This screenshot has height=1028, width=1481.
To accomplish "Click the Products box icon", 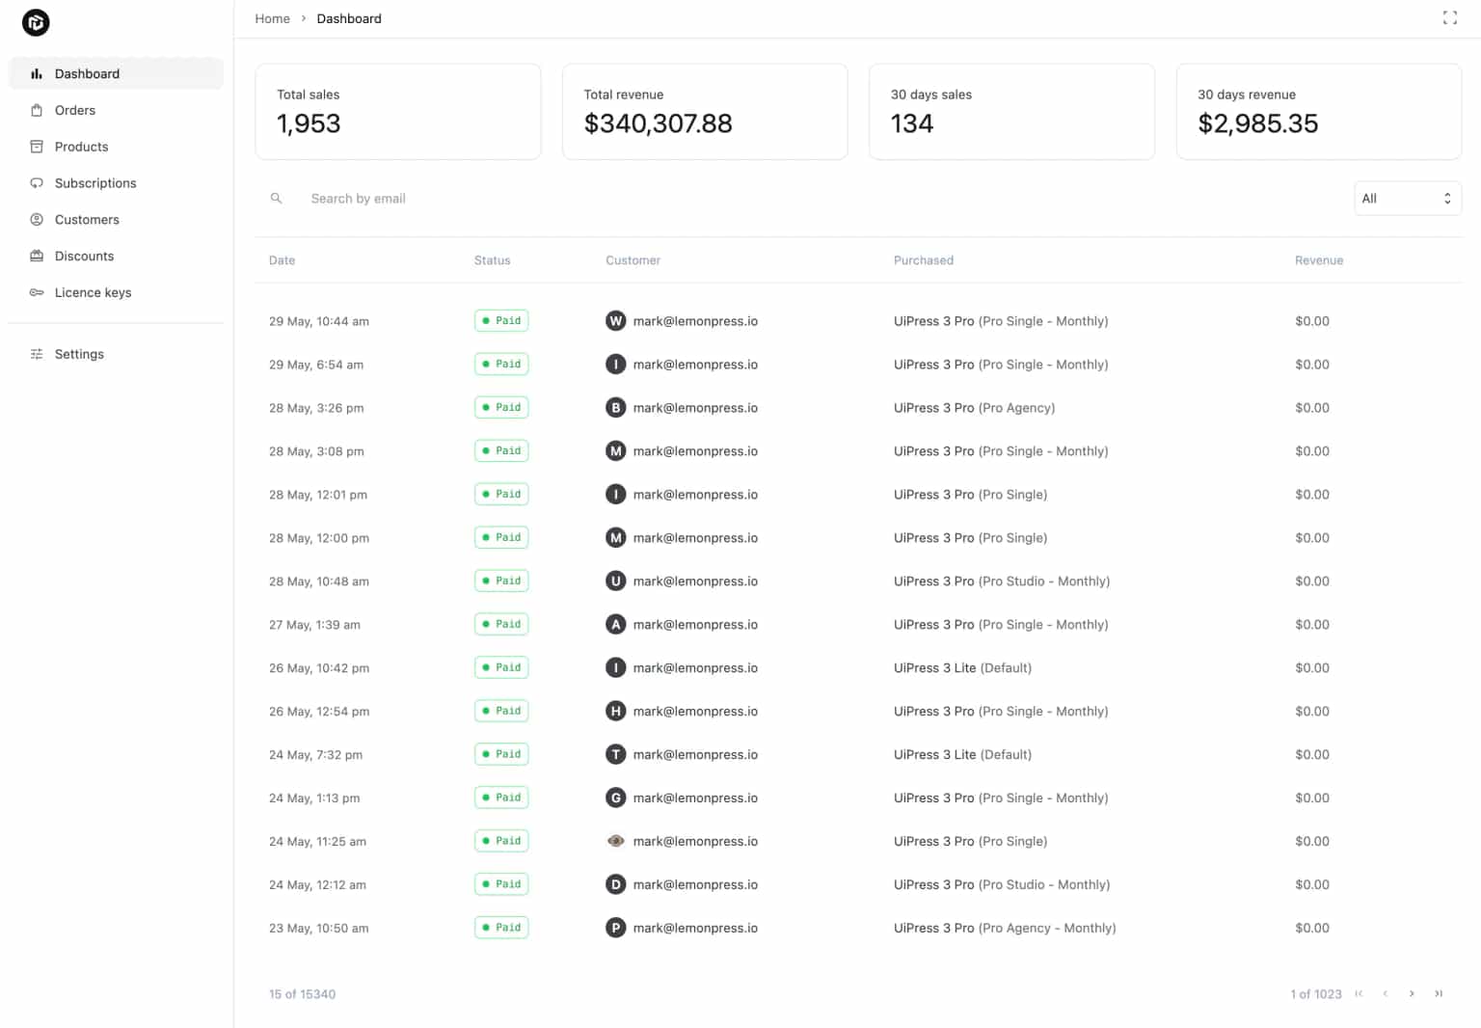I will pyautogui.click(x=37, y=147).
